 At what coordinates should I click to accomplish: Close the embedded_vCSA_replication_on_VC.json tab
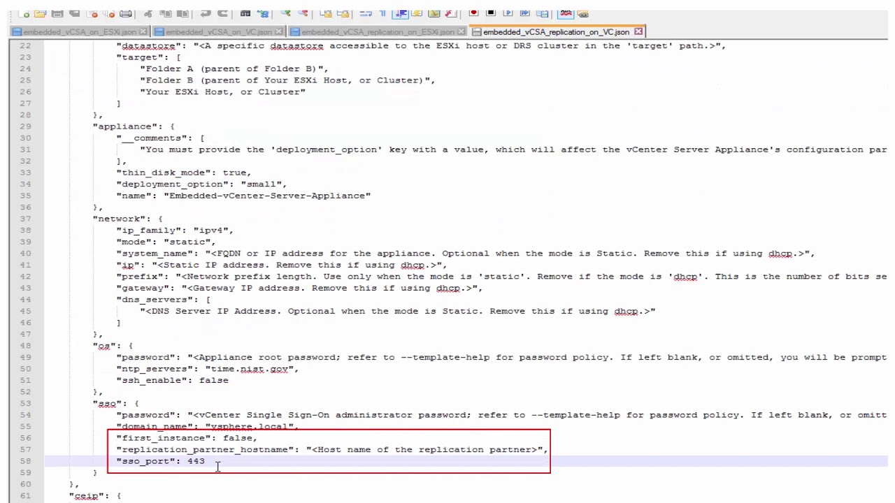(638, 32)
